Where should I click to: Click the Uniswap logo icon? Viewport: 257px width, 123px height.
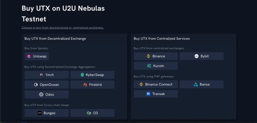tap(29, 56)
